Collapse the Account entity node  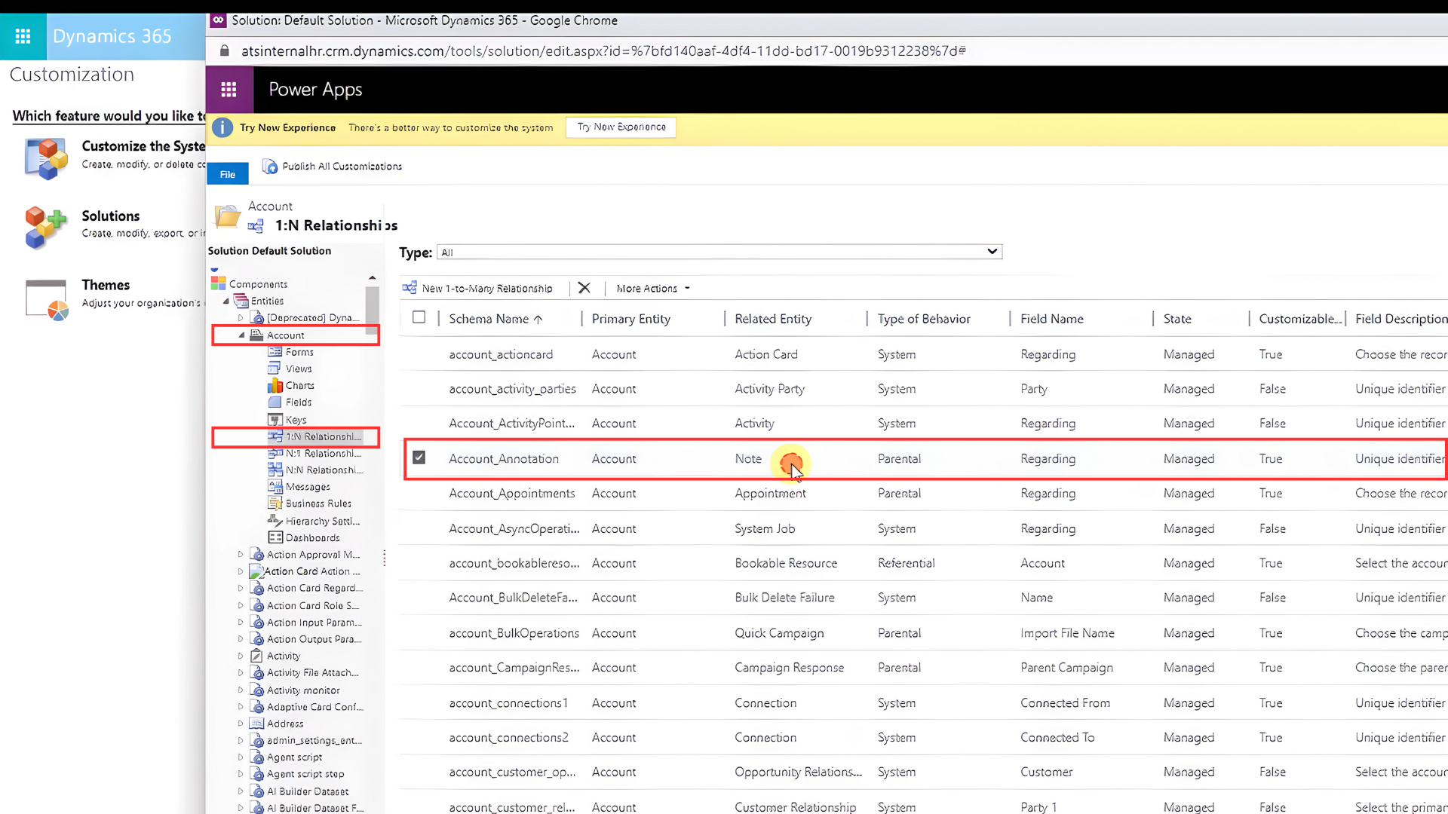pyautogui.click(x=242, y=335)
